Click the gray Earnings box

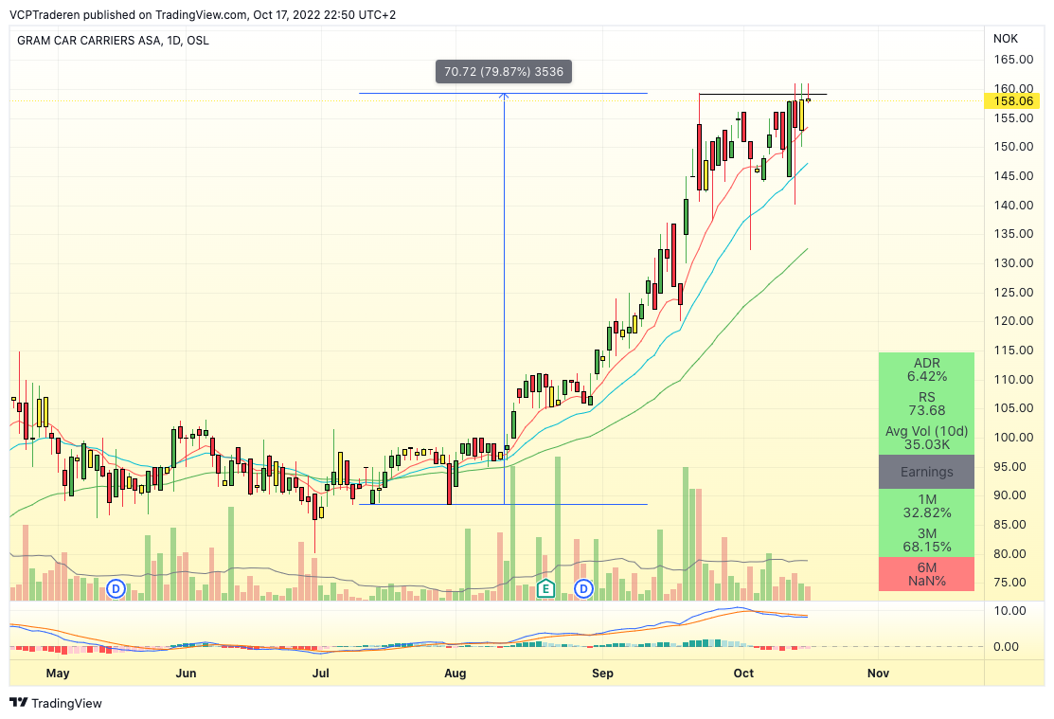point(926,472)
